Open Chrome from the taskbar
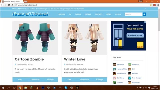The image size is (160, 90). pyautogui.click(x=20, y=88)
